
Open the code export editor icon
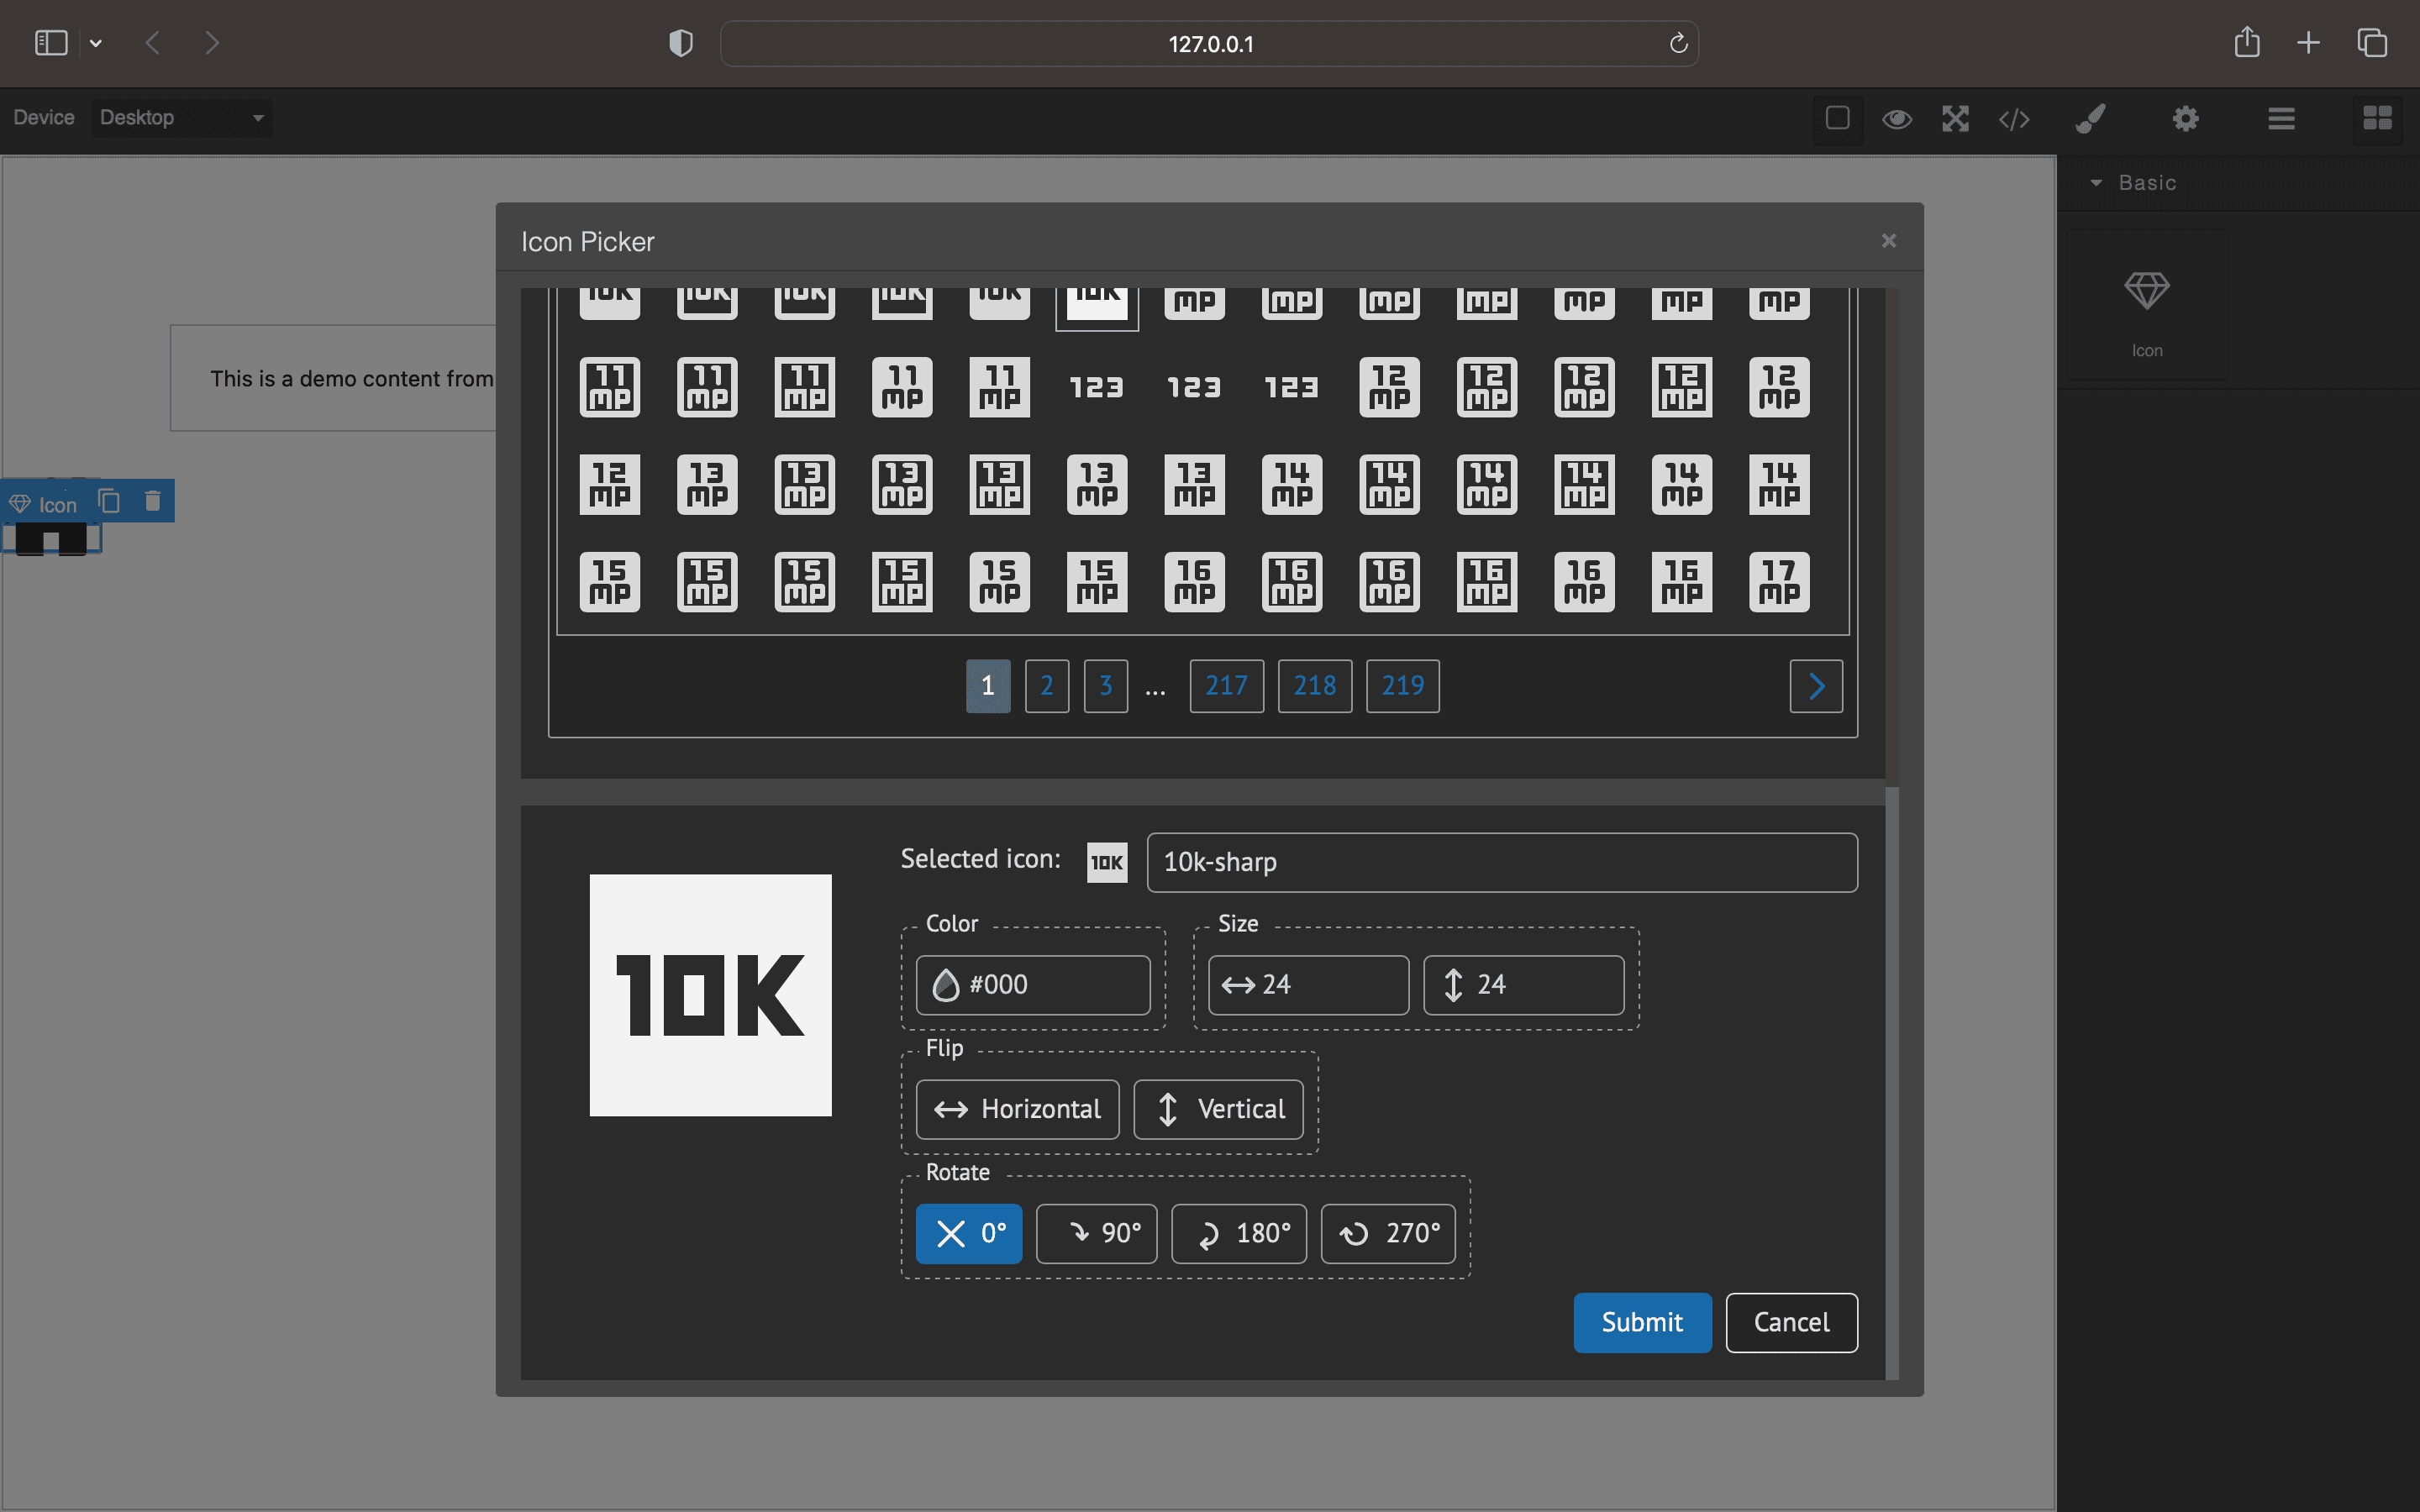coord(2014,119)
